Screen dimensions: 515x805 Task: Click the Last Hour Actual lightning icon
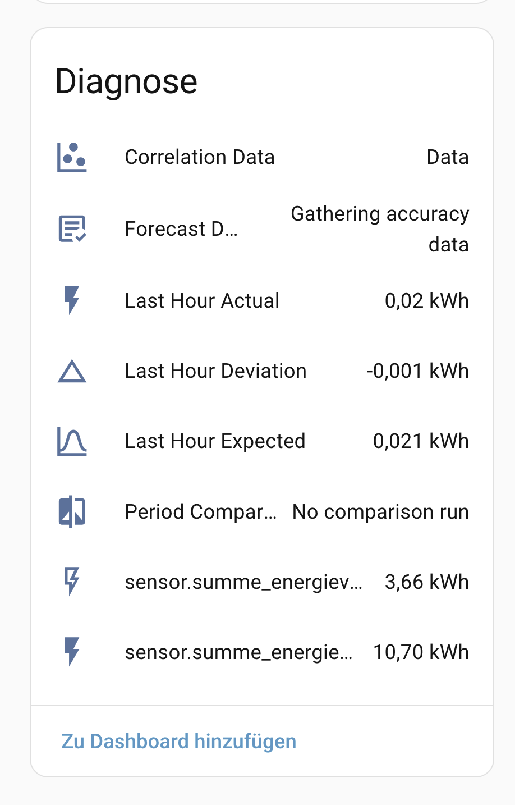[72, 300]
